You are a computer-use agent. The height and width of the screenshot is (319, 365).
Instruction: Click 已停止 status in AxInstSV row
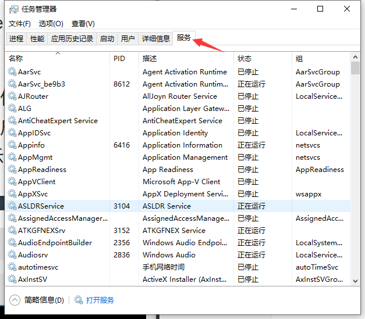pos(248,279)
